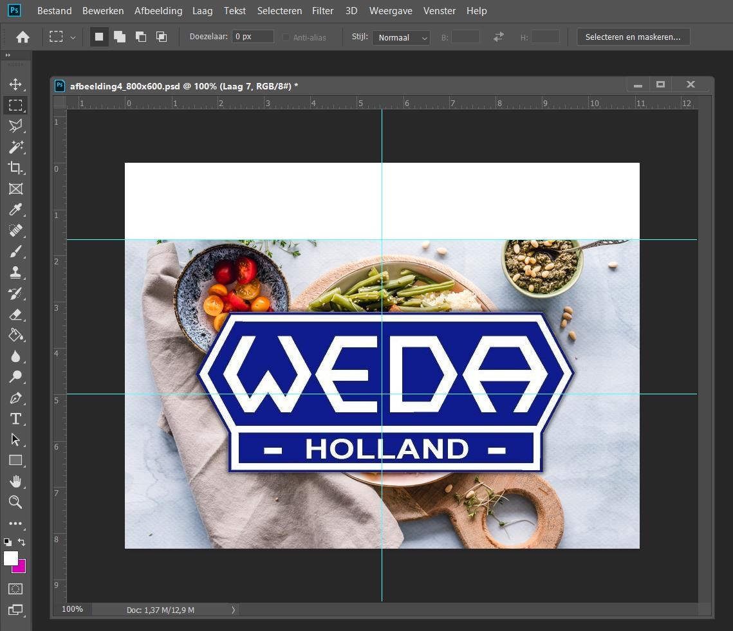This screenshot has height=631, width=733.
Task: Choose the Healing Brush tool
Action: 15,230
